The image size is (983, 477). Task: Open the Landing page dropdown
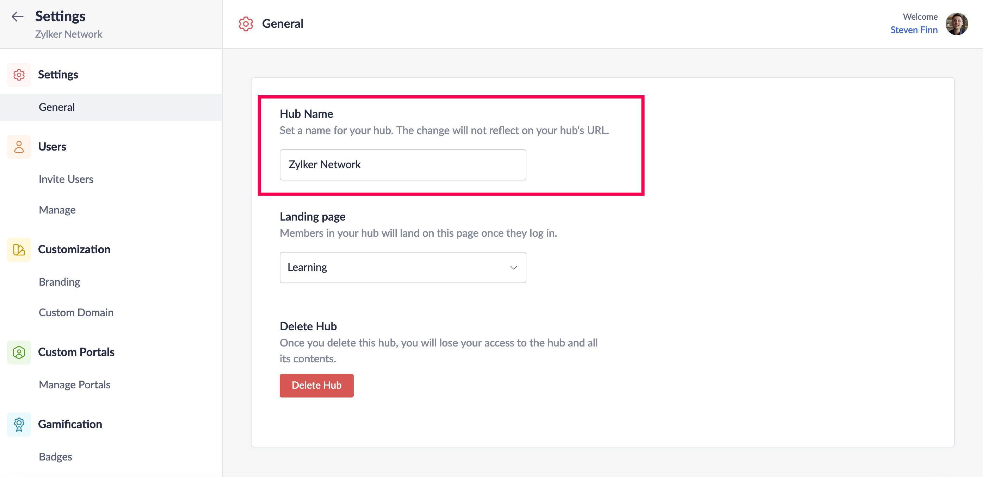[402, 267]
